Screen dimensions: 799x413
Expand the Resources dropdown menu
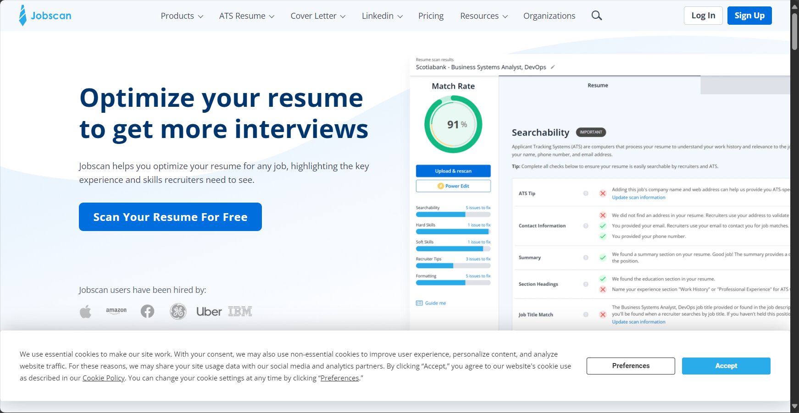[484, 16]
